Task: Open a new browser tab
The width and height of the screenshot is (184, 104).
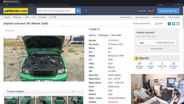Action: coord(21,2)
